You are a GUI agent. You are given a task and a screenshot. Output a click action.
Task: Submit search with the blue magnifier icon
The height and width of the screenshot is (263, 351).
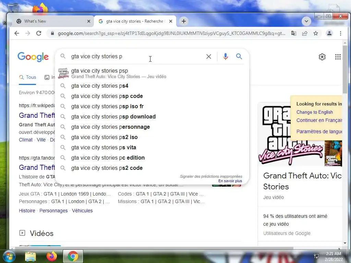[239, 57]
